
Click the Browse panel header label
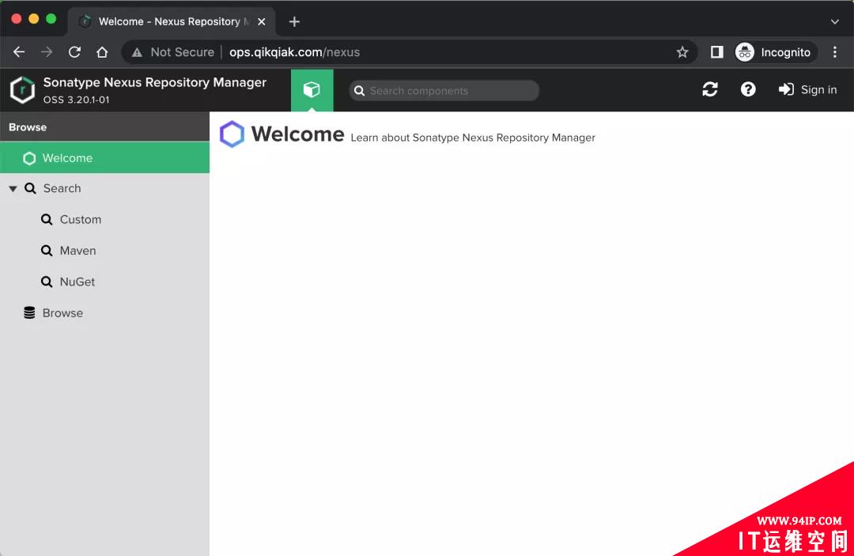pos(28,127)
